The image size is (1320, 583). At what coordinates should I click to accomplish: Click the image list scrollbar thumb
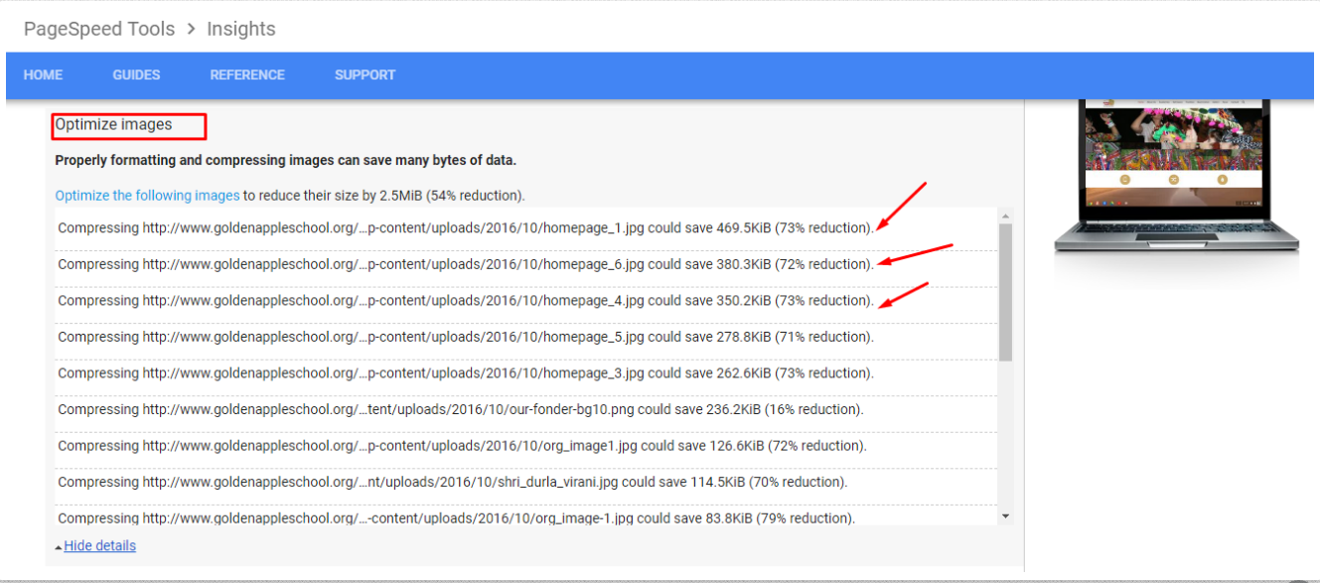click(x=1005, y=292)
